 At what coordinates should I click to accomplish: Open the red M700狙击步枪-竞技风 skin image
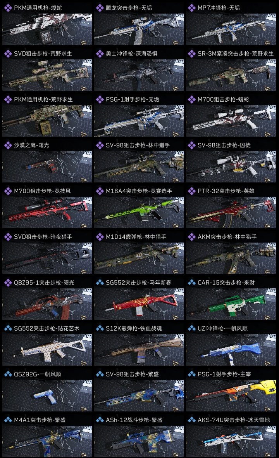tap(48, 212)
